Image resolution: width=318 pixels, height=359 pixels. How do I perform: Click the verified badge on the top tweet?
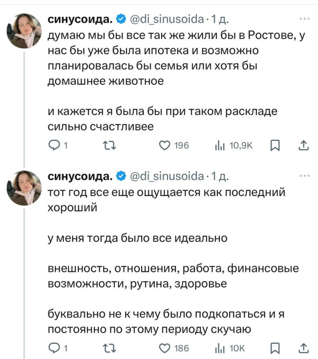click(x=120, y=20)
